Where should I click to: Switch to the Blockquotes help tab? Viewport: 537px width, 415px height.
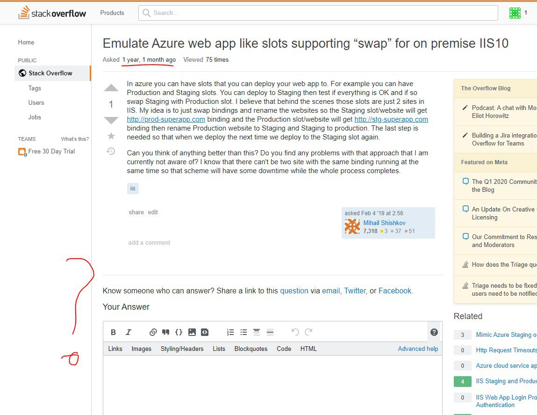(x=251, y=349)
